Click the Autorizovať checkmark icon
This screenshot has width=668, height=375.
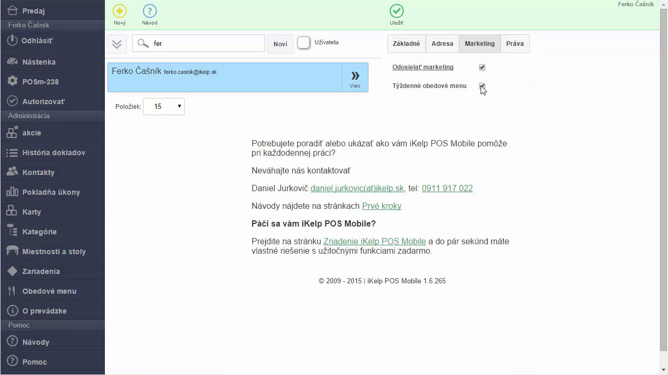click(x=13, y=101)
